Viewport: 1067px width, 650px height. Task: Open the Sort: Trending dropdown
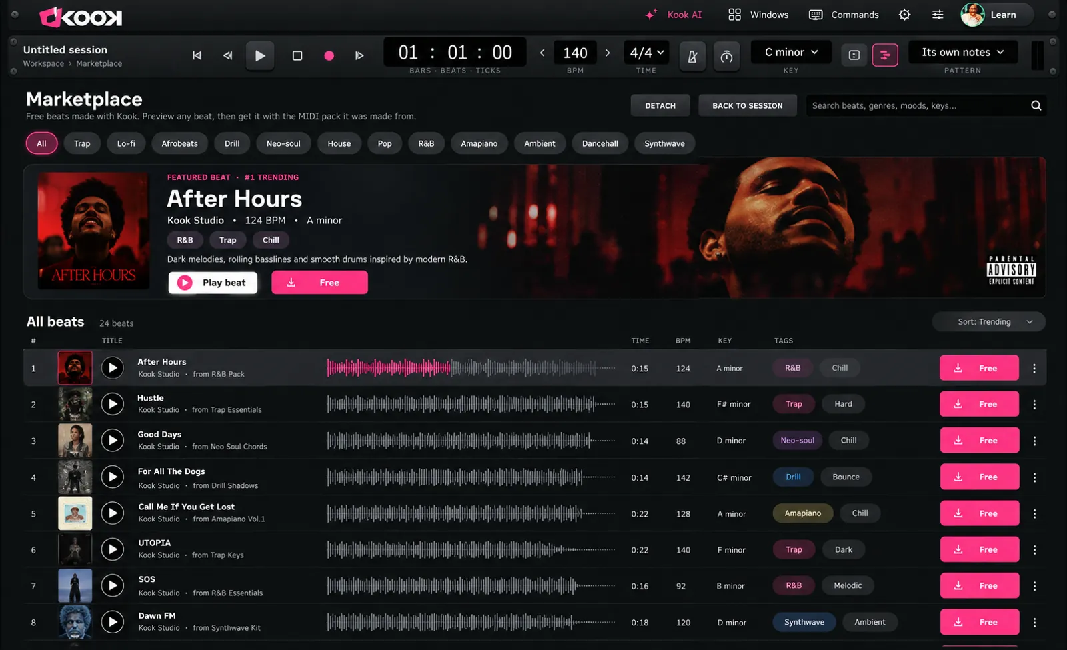989,321
